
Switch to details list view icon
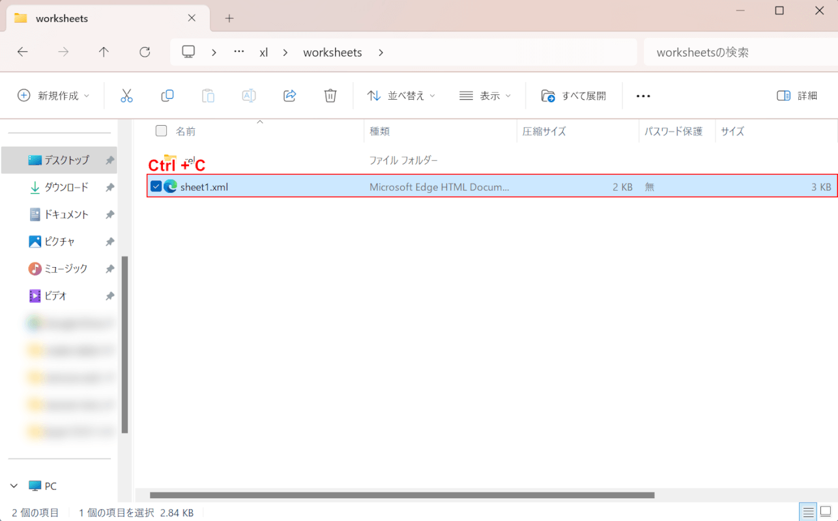tap(808, 512)
